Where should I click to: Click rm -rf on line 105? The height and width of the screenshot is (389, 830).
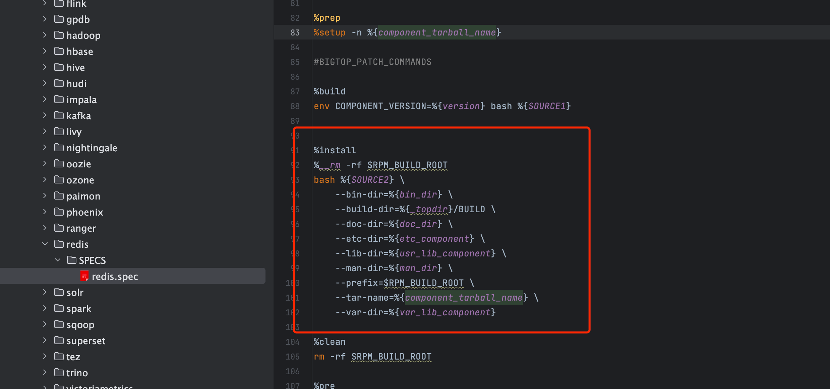coord(330,357)
